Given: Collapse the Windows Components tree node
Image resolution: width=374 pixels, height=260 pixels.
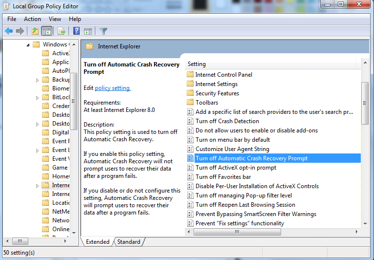Looking at the screenshot, I should [x=28, y=44].
